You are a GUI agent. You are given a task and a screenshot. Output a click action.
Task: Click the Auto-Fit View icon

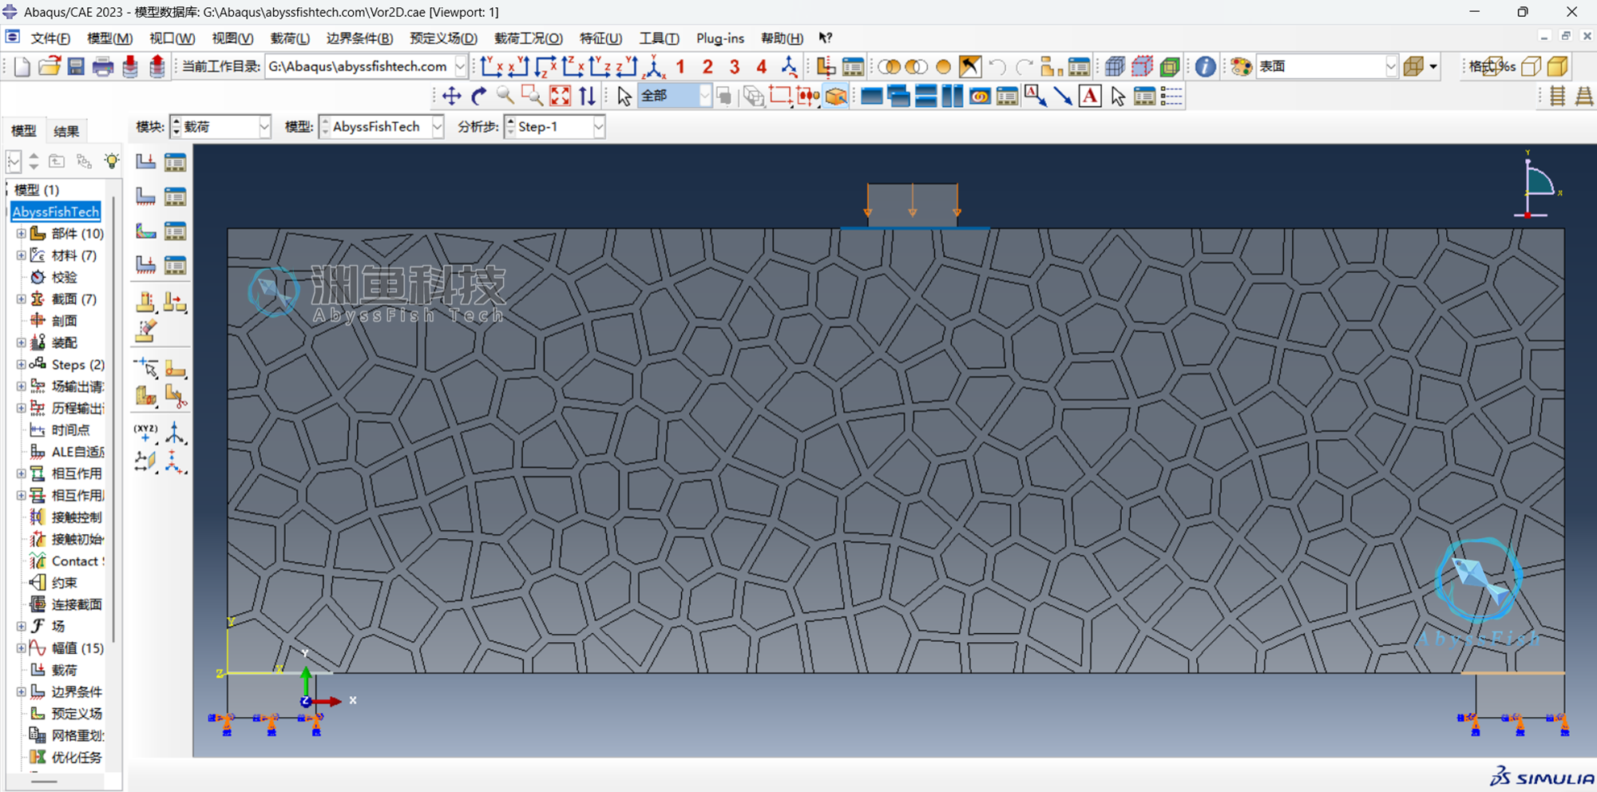click(561, 97)
